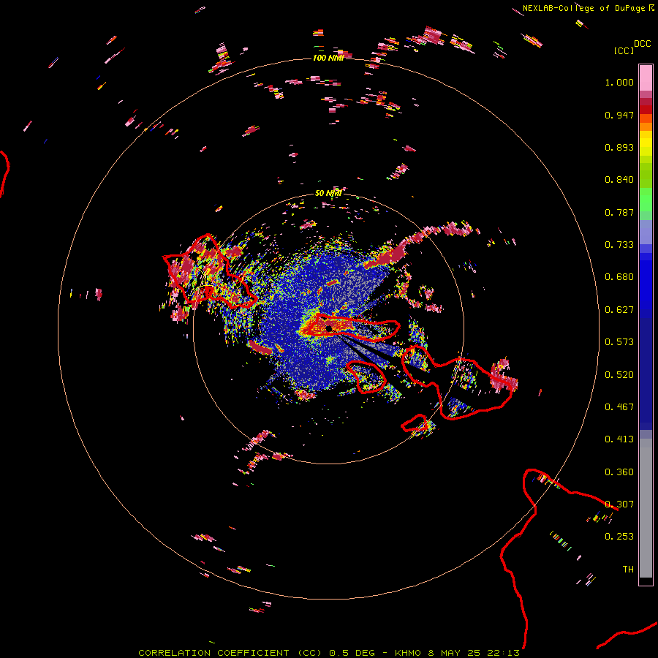Click the 100 NMI range ring label

[328, 58]
